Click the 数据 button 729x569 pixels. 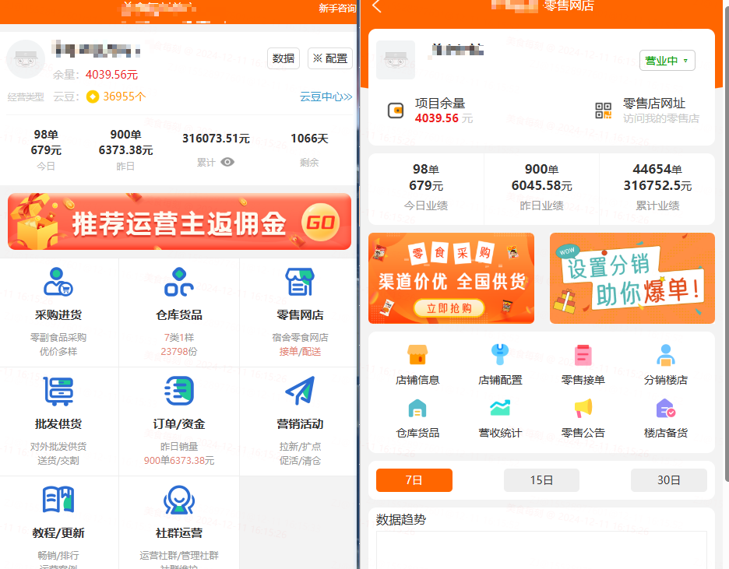[x=283, y=58]
